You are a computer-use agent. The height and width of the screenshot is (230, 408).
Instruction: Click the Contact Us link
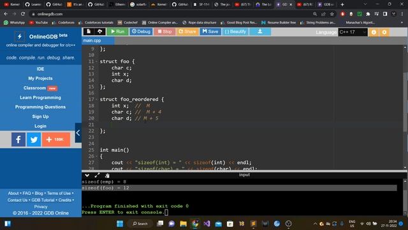(x=17, y=200)
